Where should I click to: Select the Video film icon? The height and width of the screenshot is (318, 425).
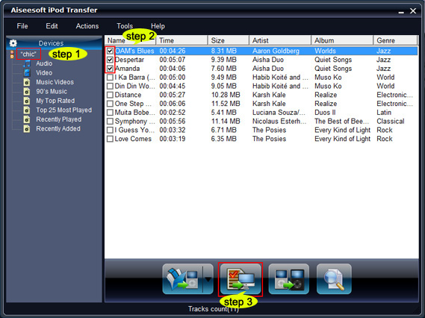(x=27, y=72)
